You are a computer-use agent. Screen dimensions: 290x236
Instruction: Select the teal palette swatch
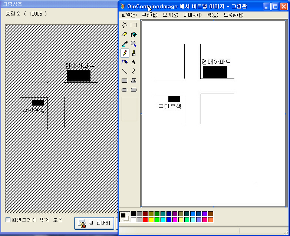(163, 214)
